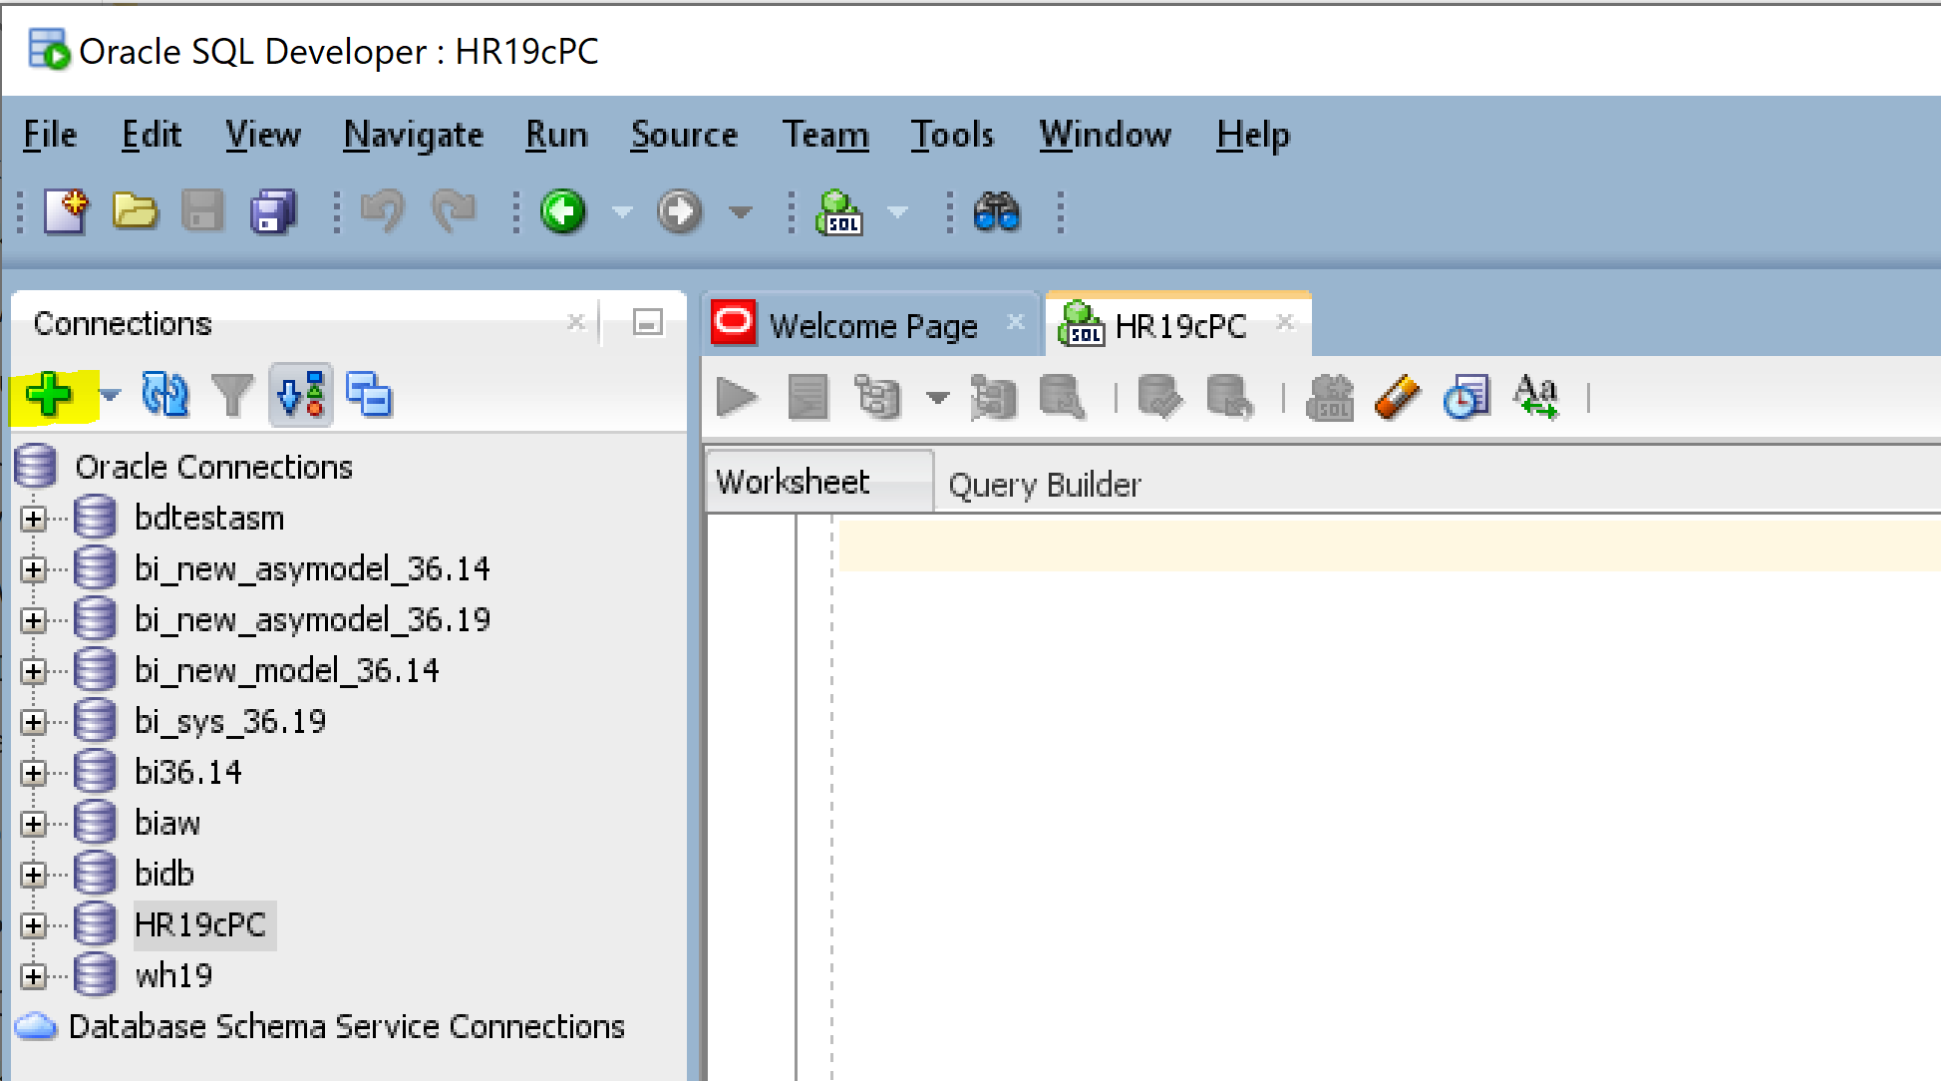Open the New Connection dropdown arrow
Image resolution: width=1941 pixels, height=1081 pixels.
[110, 396]
